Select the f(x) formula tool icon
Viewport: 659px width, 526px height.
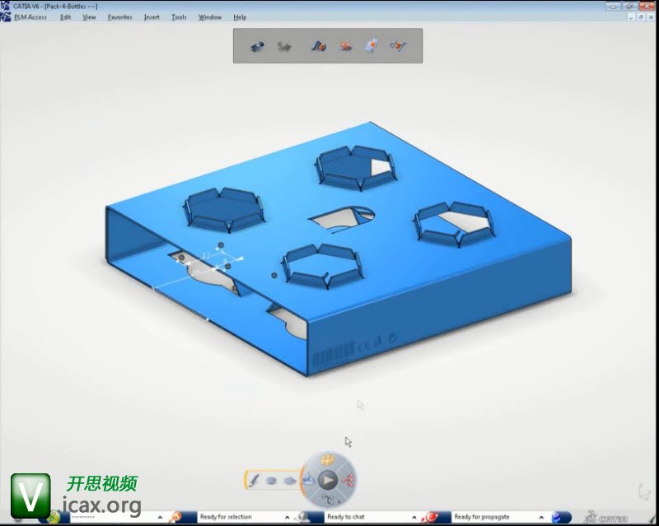pyautogui.click(x=319, y=46)
